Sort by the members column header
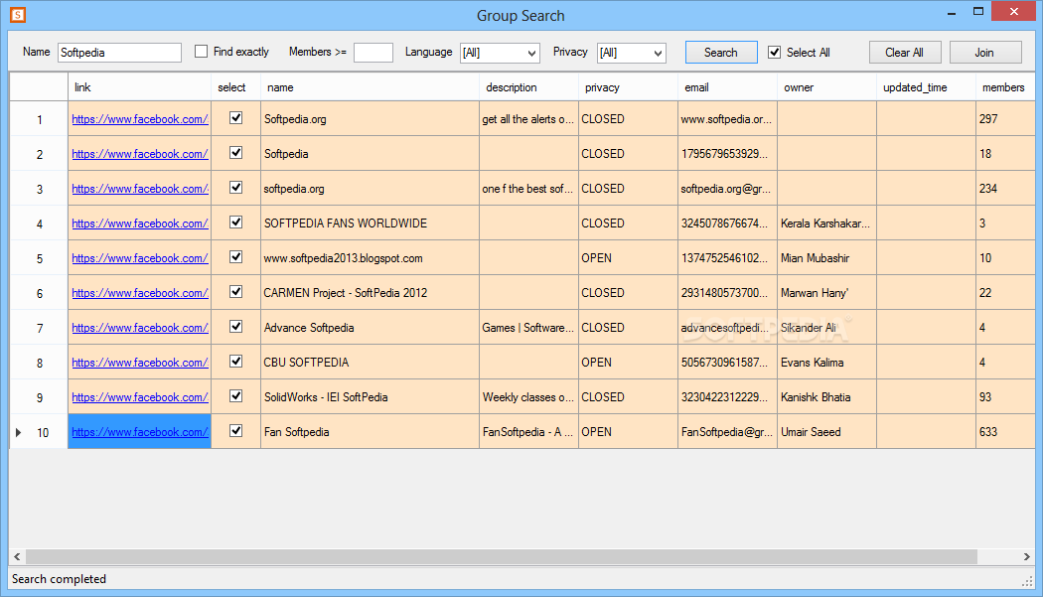This screenshot has height=597, width=1043. pyautogui.click(x=1005, y=87)
